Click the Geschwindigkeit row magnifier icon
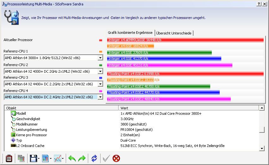The image size is (269, 165). tap(13, 119)
